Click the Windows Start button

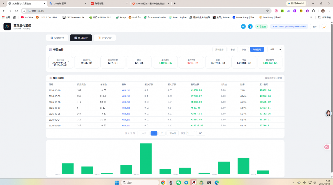click(x=117, y=183)
